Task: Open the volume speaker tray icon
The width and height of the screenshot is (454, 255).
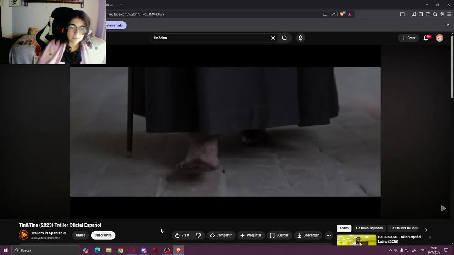Action: (396, 250)
